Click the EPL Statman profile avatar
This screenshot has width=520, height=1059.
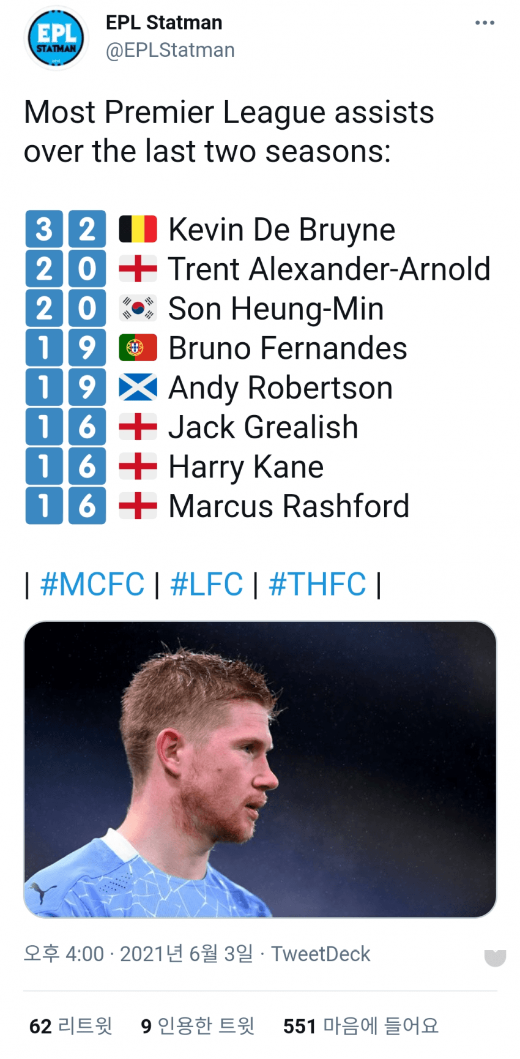(x=56, y=38)
